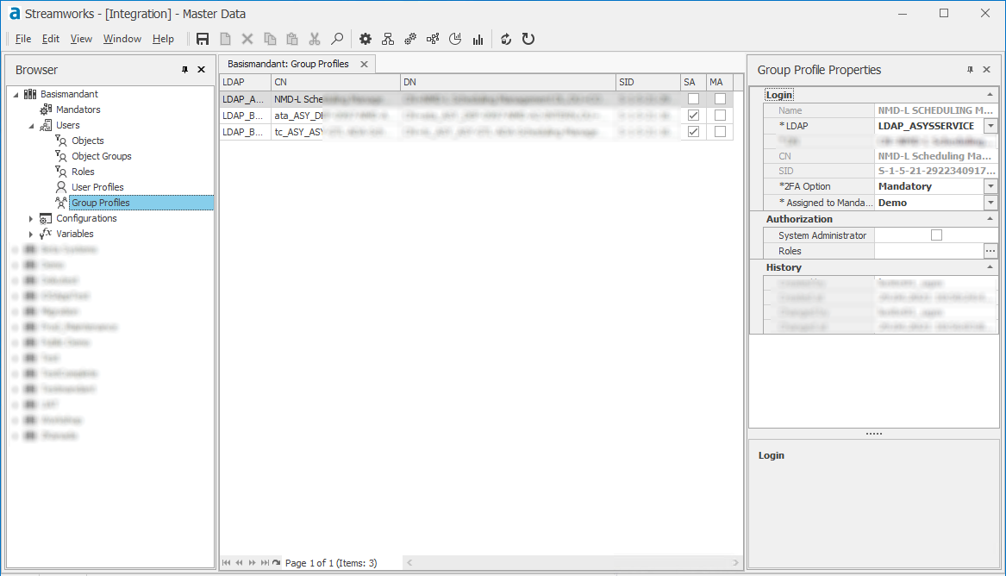Click the Copy toolbar icon
Viewport: 1006px width, 576px height.
(x=270, y=39)
